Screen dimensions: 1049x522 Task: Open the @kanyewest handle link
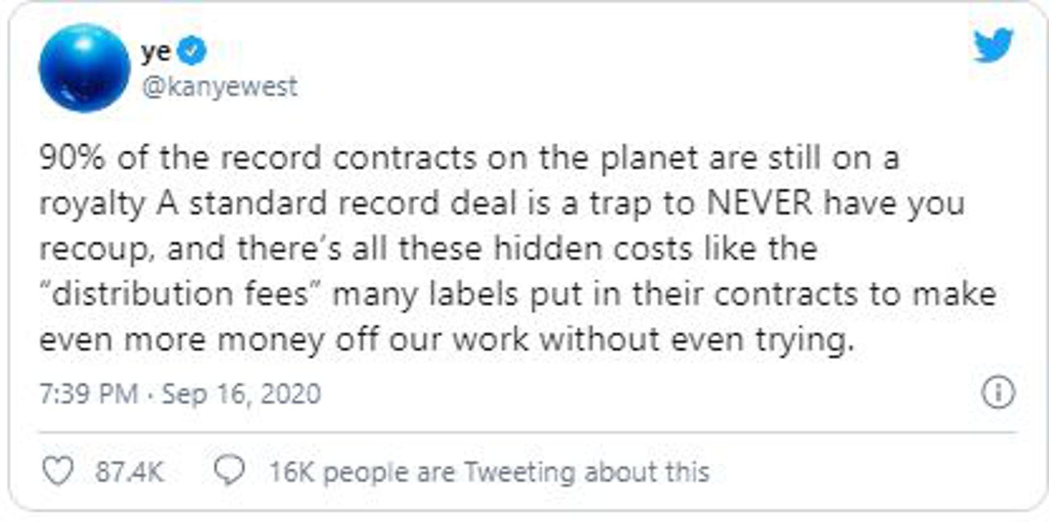(220, 87)
